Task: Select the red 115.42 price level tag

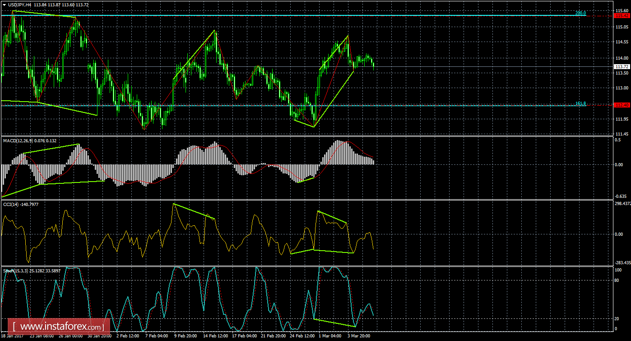Action: (622, 15)
